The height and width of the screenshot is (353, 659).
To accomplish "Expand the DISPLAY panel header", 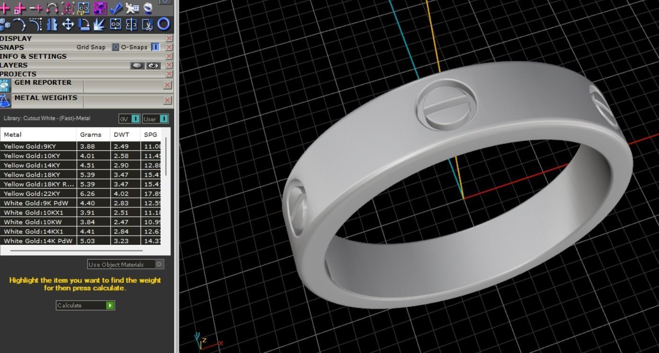I will (x=16, y=38).
